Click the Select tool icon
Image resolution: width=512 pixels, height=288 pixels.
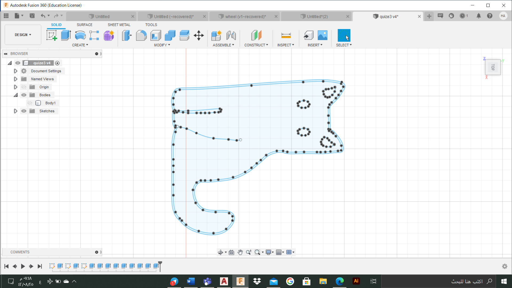click(344, 35)
